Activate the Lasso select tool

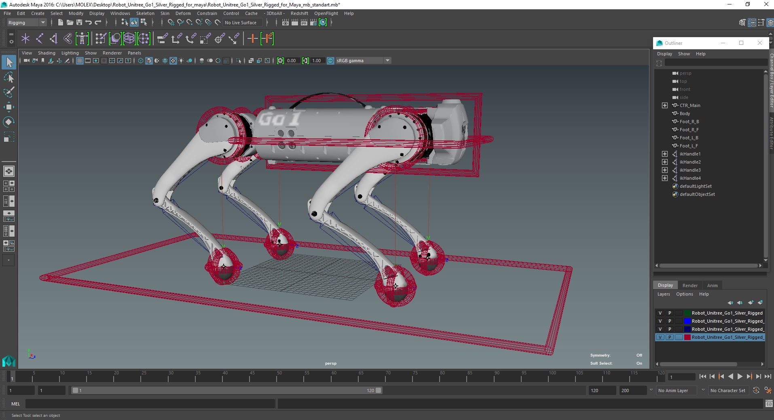[9, 77]
